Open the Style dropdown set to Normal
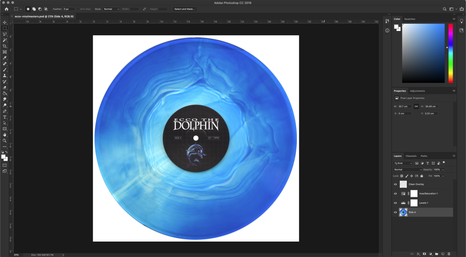This screenshot has height=257, width=466. click(111, 9)
